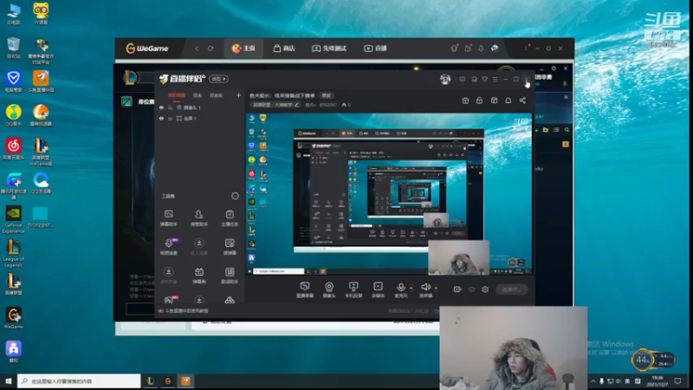
Task: Open the WeGame download manager icon
Action: point(481,49)
